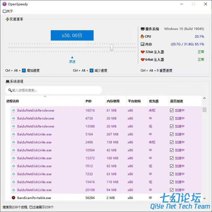Screen dimensions: 212x212
Task: Toggle acceleration checkbox for PID 2496
Action: (x=172, y=142)
